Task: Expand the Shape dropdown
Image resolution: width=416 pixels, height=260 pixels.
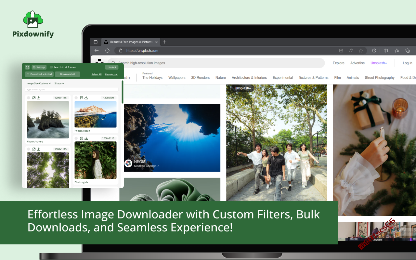Action: [59, 84]
